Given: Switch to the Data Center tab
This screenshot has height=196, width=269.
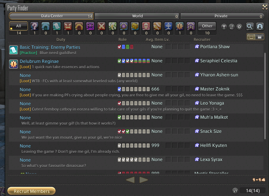Looking at the screenshot, I should click(x=51, y=16).
